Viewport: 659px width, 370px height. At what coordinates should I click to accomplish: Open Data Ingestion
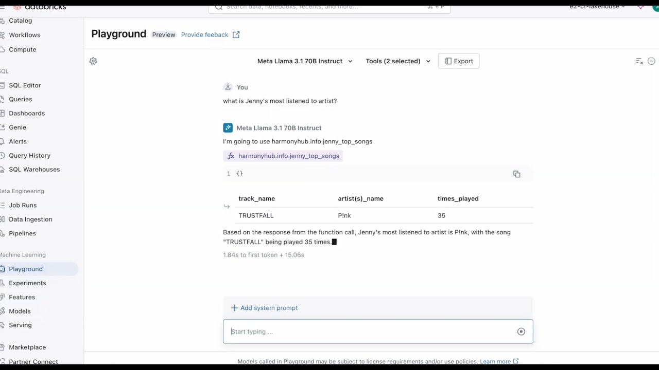click(30, 219)
